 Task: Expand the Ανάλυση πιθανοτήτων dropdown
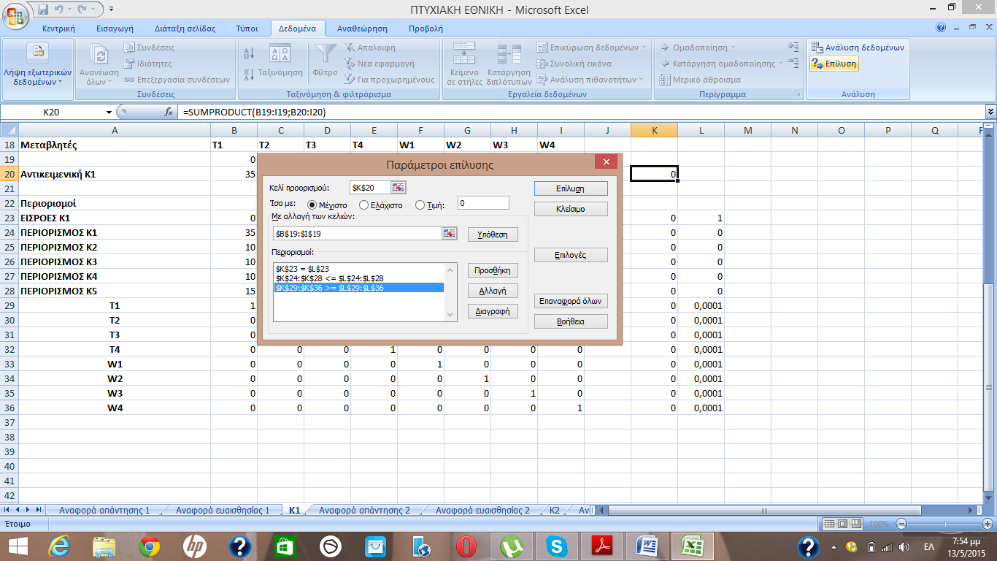[x=642, y=80]
